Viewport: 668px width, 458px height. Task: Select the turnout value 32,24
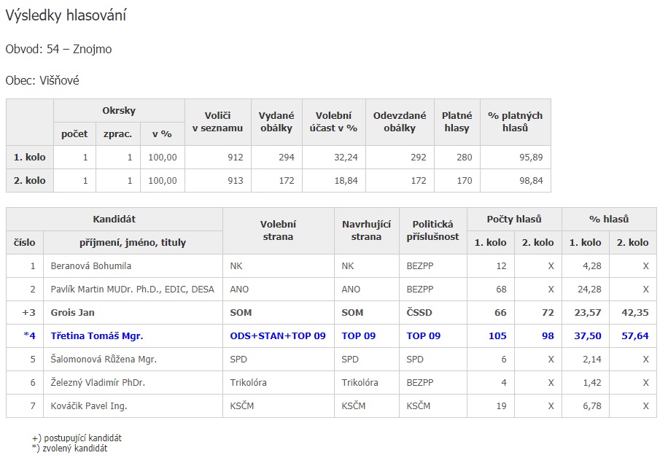[x=346, y=158]
